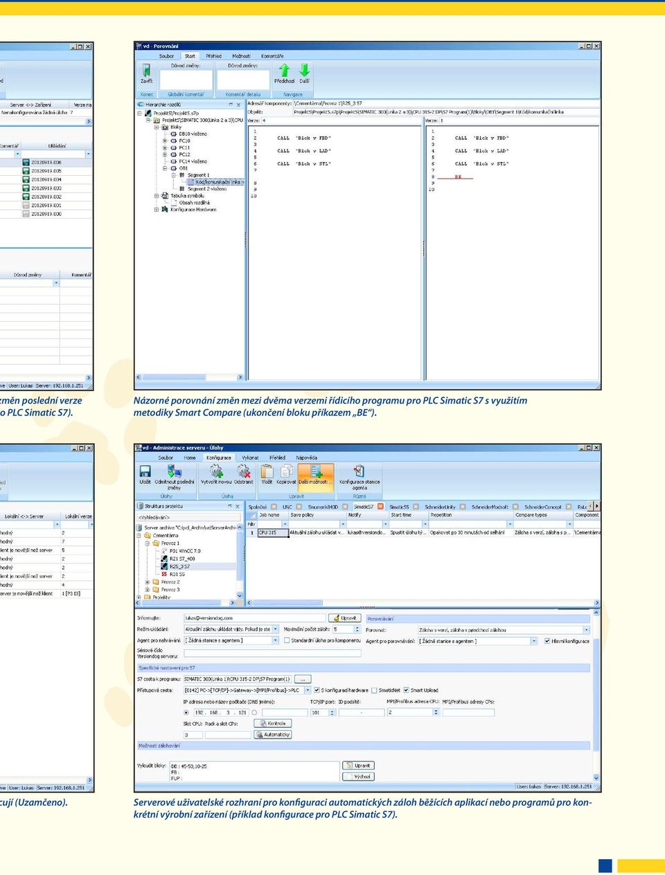Select the DNS name radio button
Viewport: 665px width, 875px height.
[x=255, y=712]
